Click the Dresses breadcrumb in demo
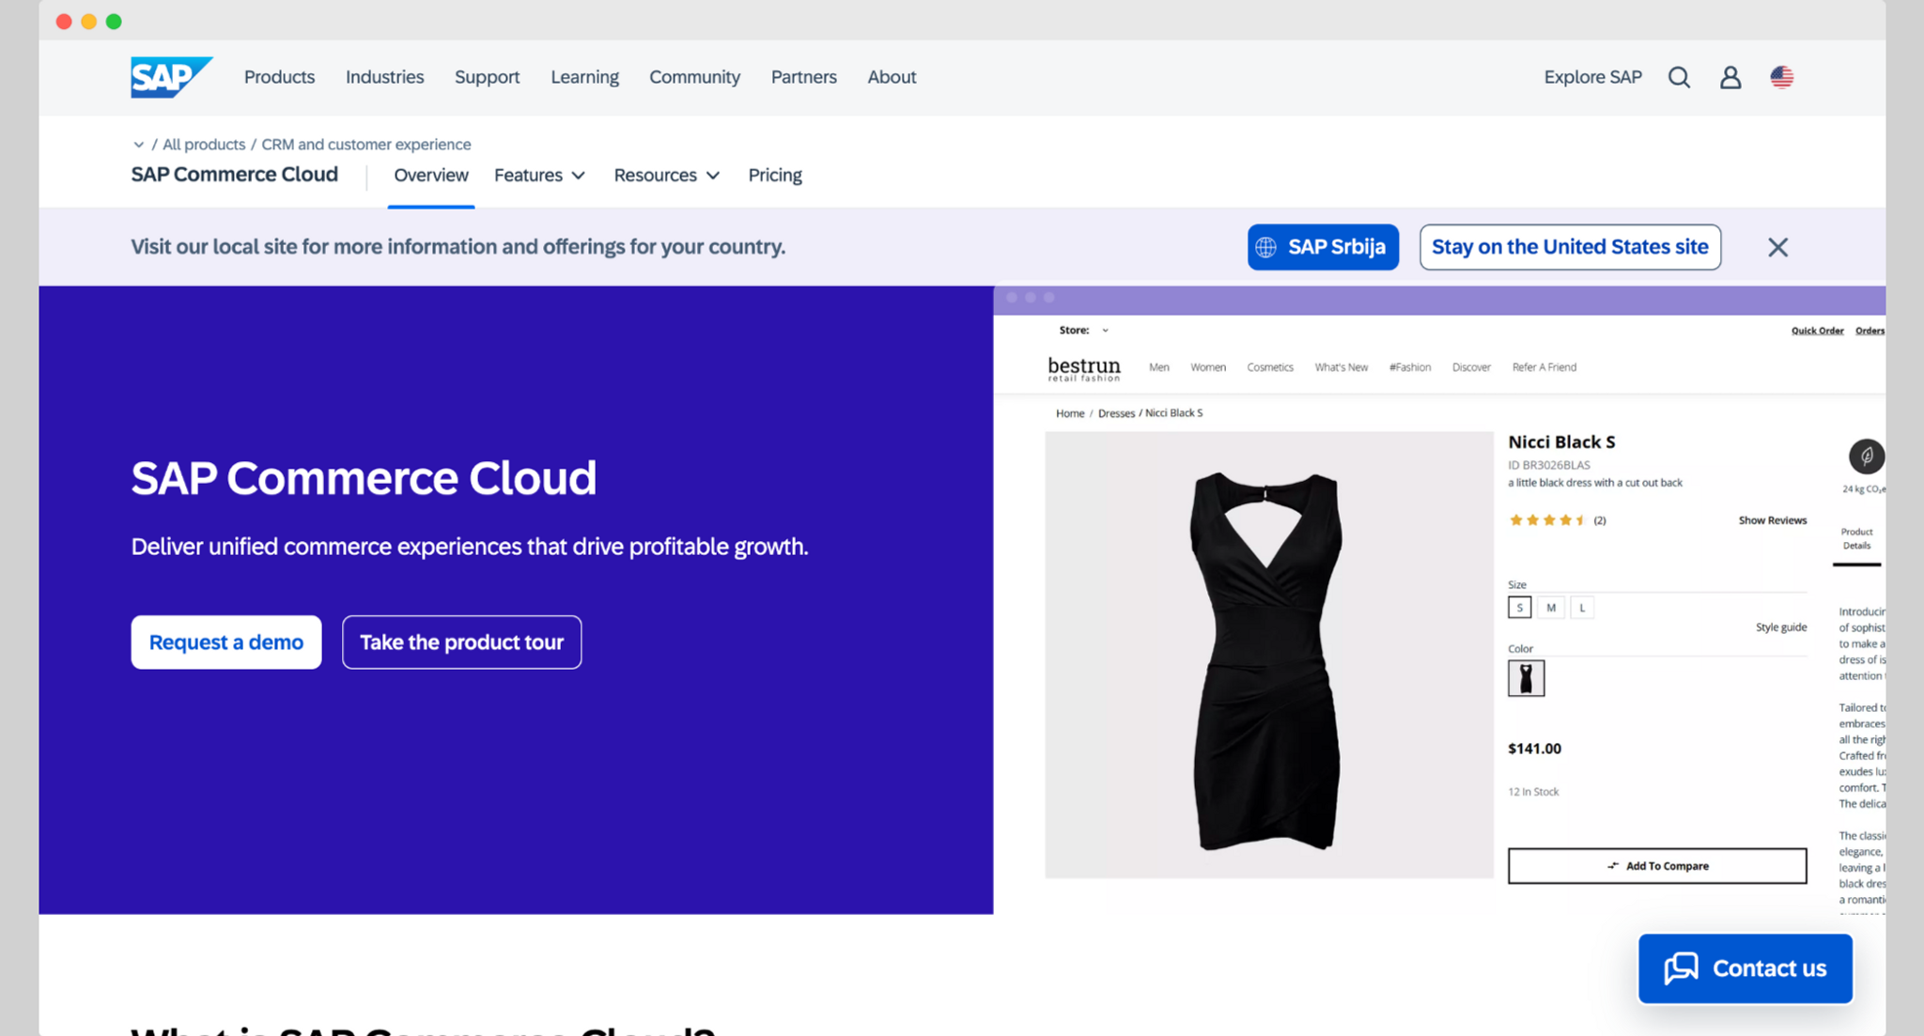 pos(1116,413)
